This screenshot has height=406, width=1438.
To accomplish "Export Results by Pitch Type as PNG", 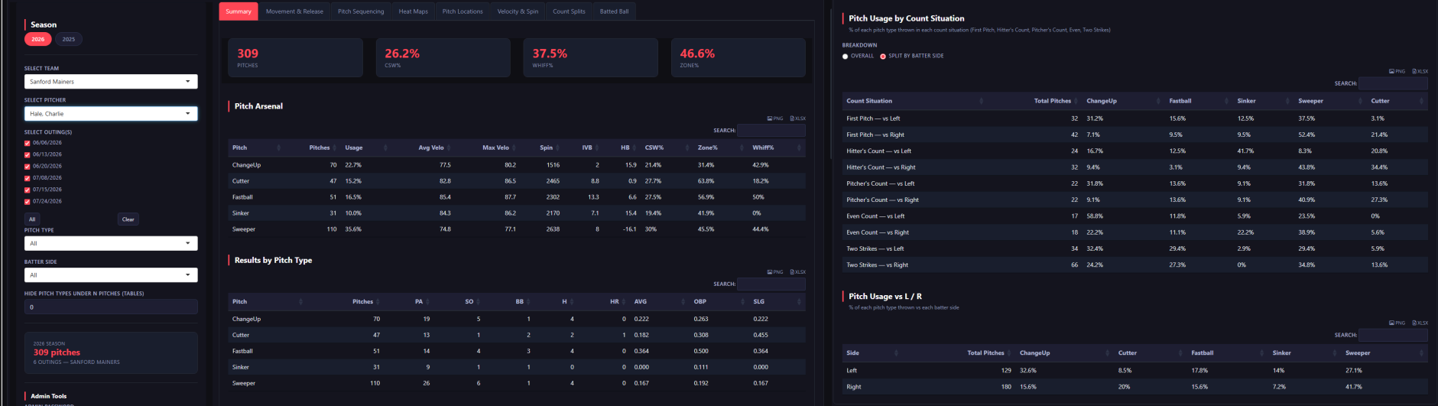I will click(x=775, y=272).
